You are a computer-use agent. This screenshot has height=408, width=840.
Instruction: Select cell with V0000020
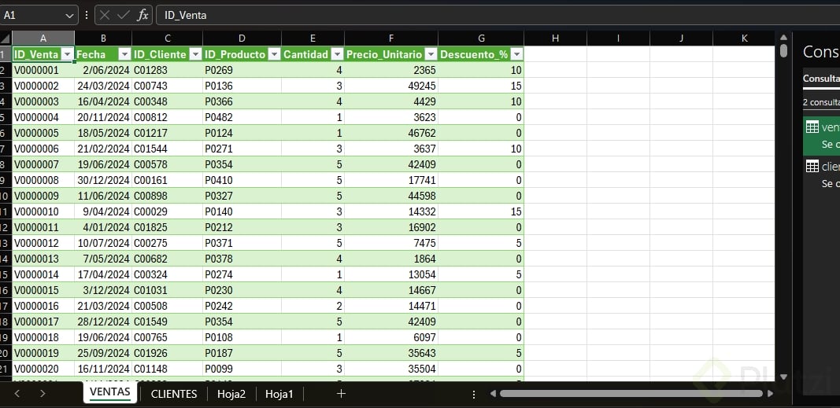point(43,369)
